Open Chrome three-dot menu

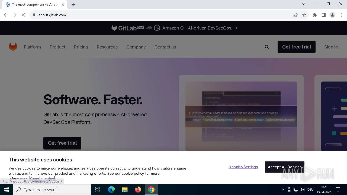(341, 15)
